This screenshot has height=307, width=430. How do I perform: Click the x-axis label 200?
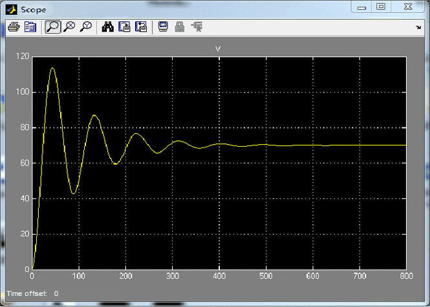[x=125, y=276]
